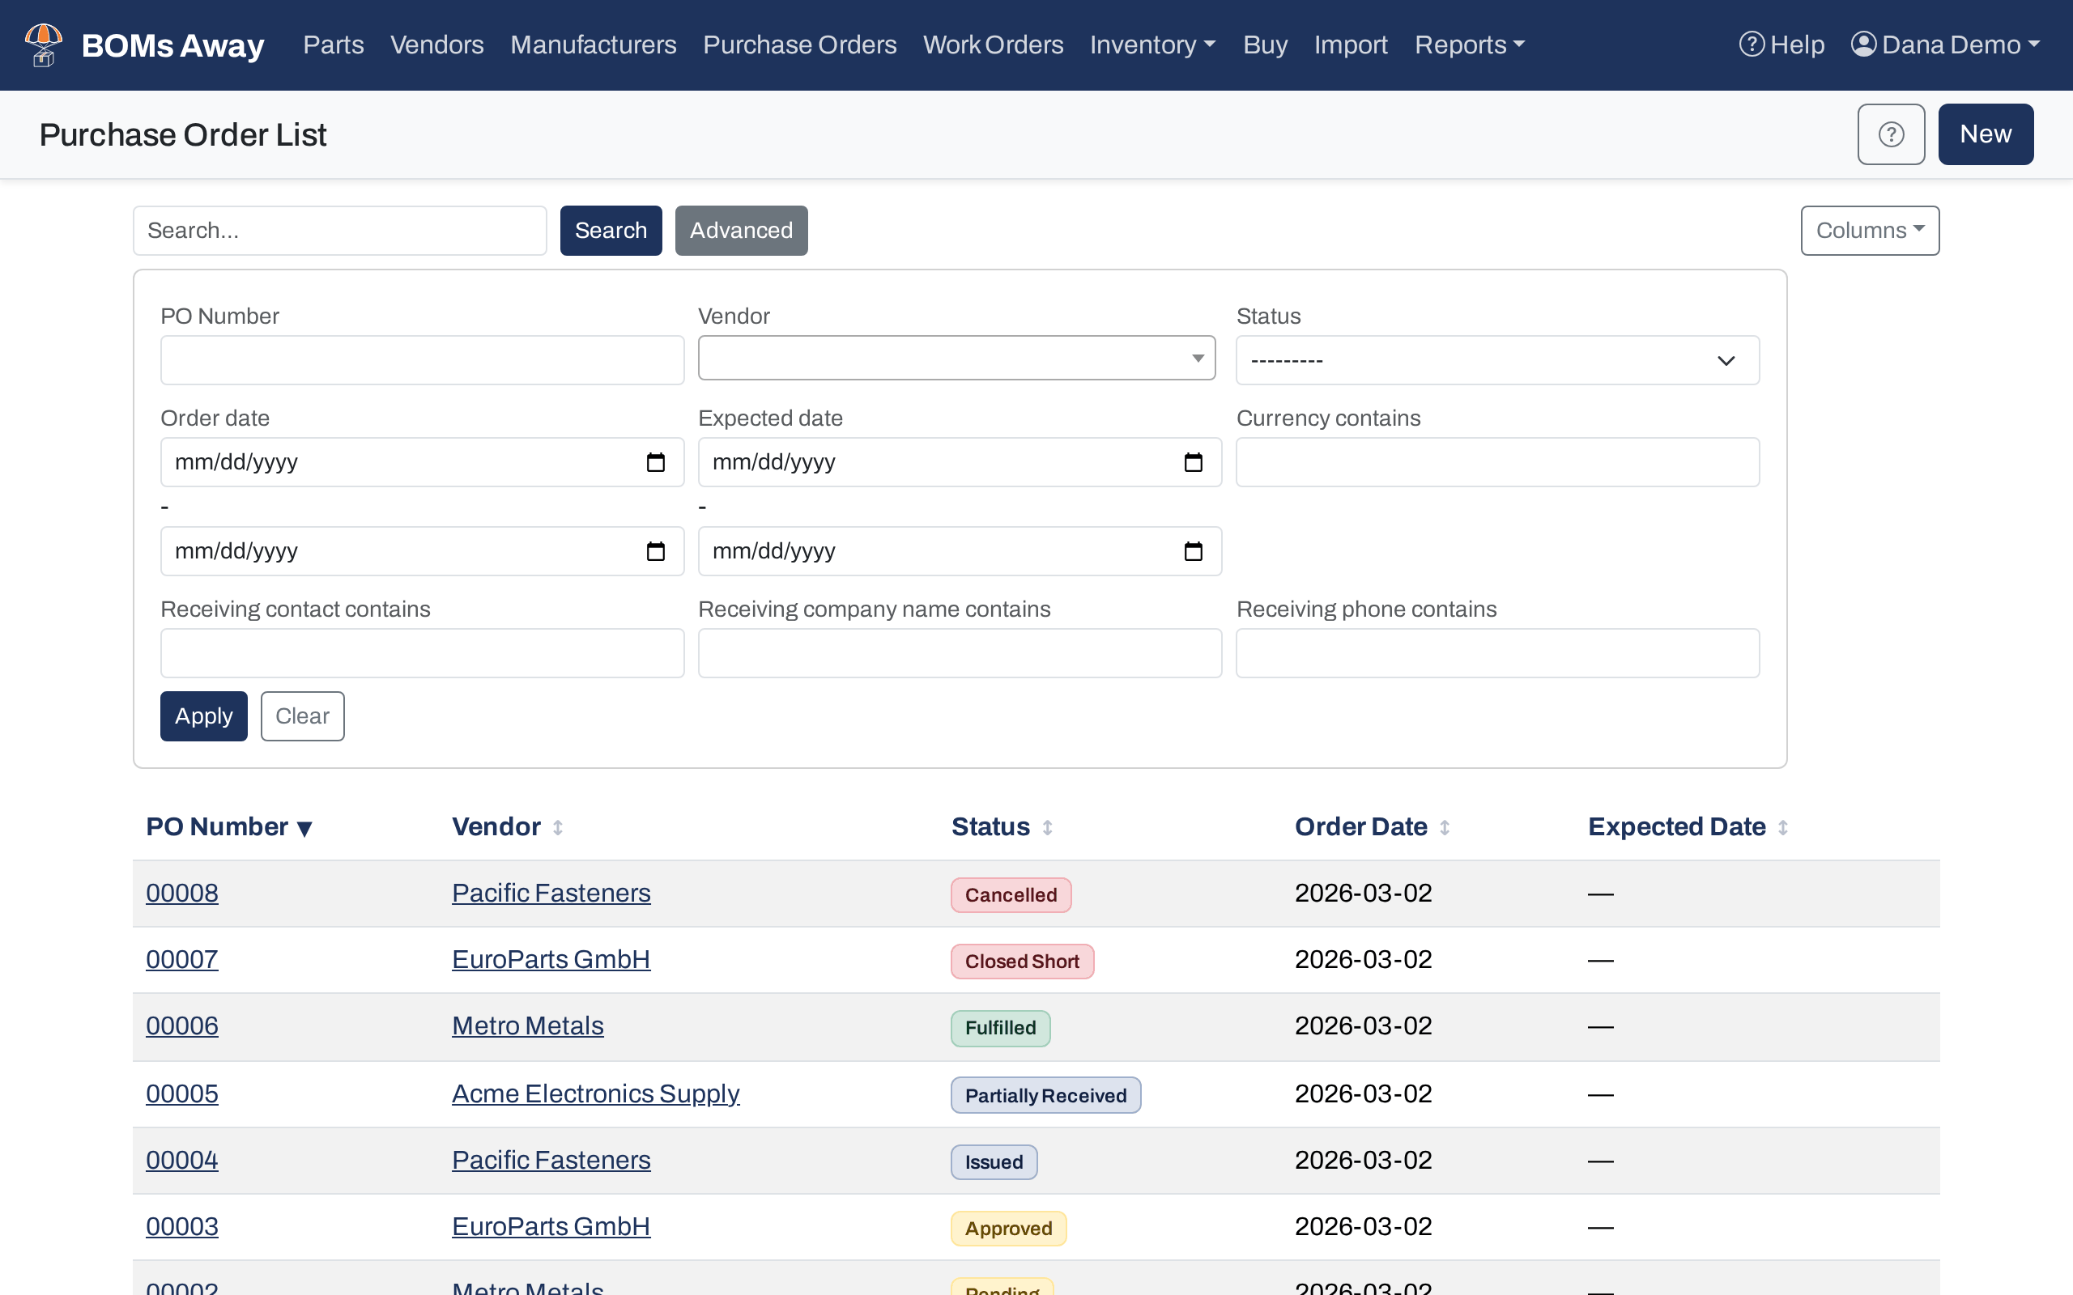Expand the Reports menu
Image resolution: width=2073 pixels, height=1295 pixels.
click(x=1469, y=45)
